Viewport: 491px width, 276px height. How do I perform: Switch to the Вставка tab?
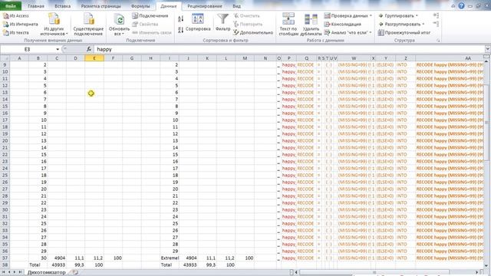62,6
